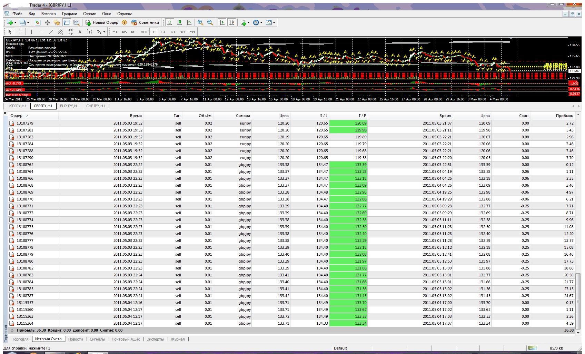This screenshot has height=354, width=585.
Task: Zoom out of the chart
Action: click(210, 22)
